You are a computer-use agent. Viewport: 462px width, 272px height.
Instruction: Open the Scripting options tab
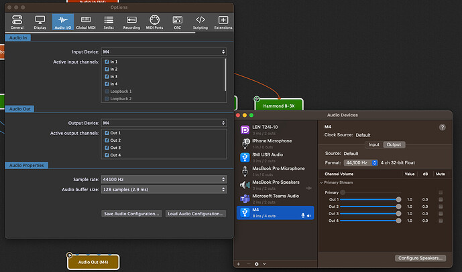point(200,22)
